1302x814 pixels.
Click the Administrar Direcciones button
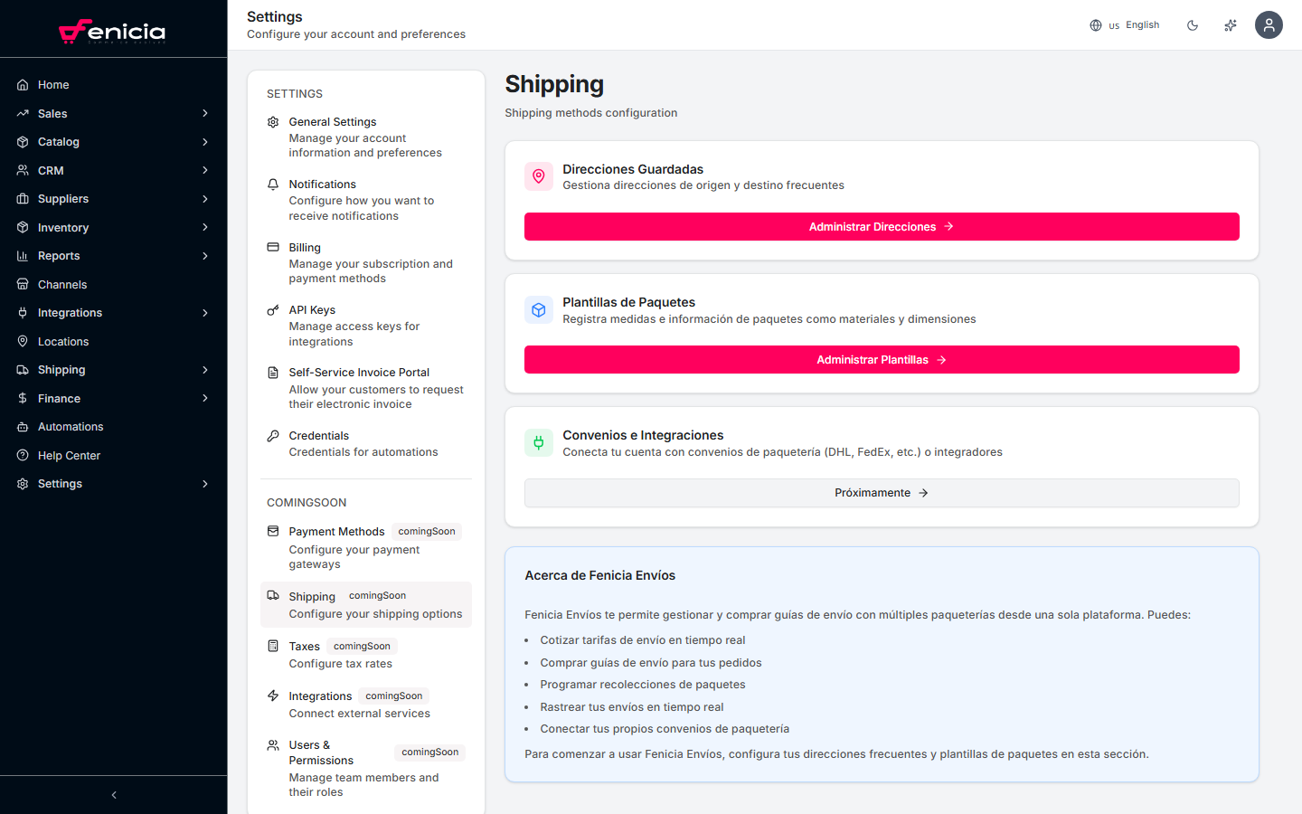(x=882, y=226)
